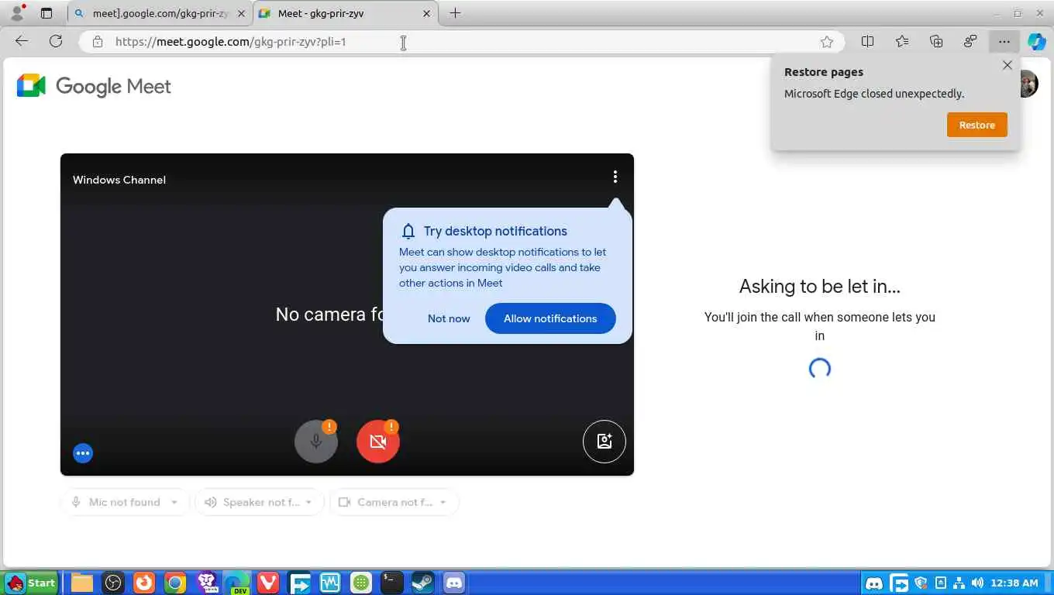Click the Edge profile icon in the title bar
Image resolution: width=1054 pixels, height=595 pixels.
pyautogui.click(x=17, y=13)
